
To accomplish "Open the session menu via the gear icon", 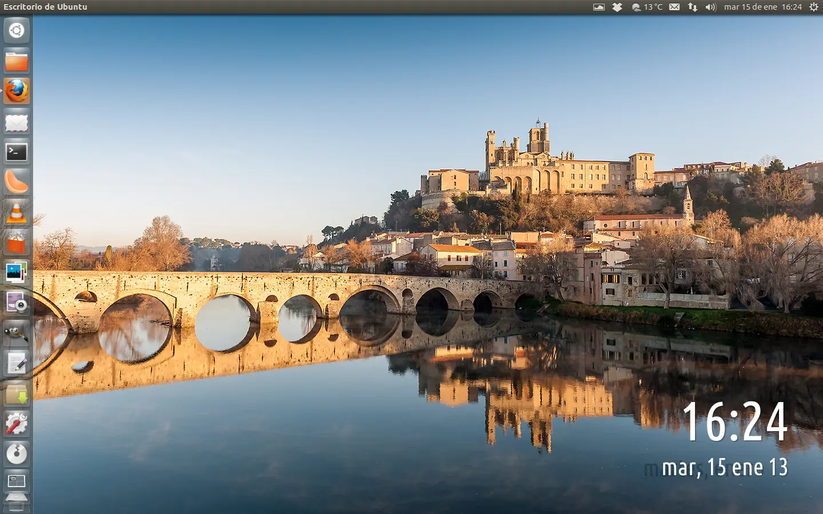I will [x=813, y=7].
